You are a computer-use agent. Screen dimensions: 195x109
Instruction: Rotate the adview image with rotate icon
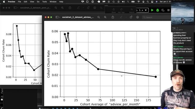pyautogui.click(x=131, y=17)
